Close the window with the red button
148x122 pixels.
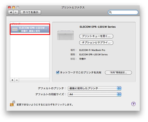9,7
